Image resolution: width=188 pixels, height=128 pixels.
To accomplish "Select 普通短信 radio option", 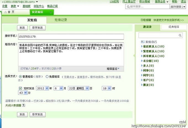I will tap(20, 77).
